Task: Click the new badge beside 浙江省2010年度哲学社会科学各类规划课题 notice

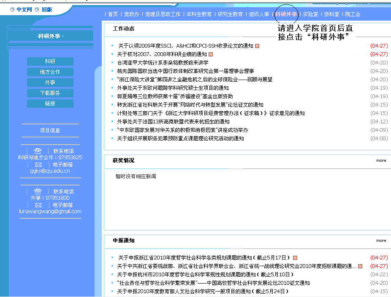Action: 295,258
